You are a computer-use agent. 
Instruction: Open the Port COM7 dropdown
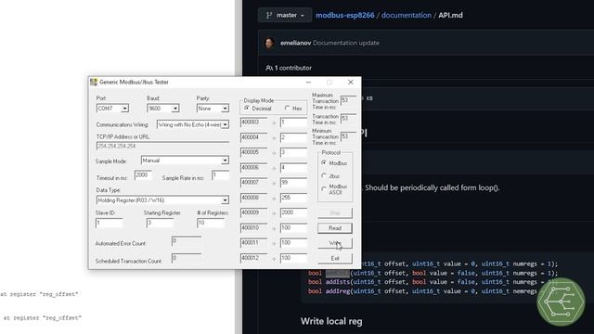pos(124,109)
